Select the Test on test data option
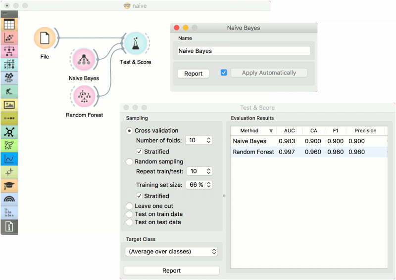Viewport: 396px width, 280px height. [129, 222]
